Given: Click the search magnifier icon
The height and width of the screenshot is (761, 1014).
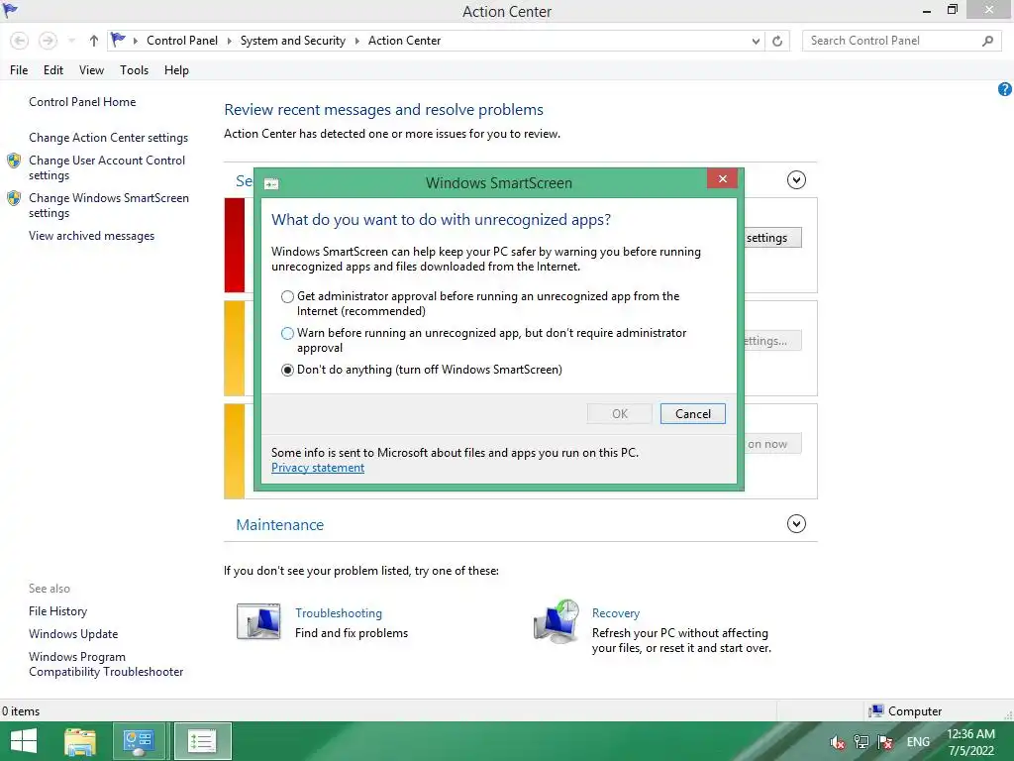Looking at the screenshot, I should coord(987,41).
